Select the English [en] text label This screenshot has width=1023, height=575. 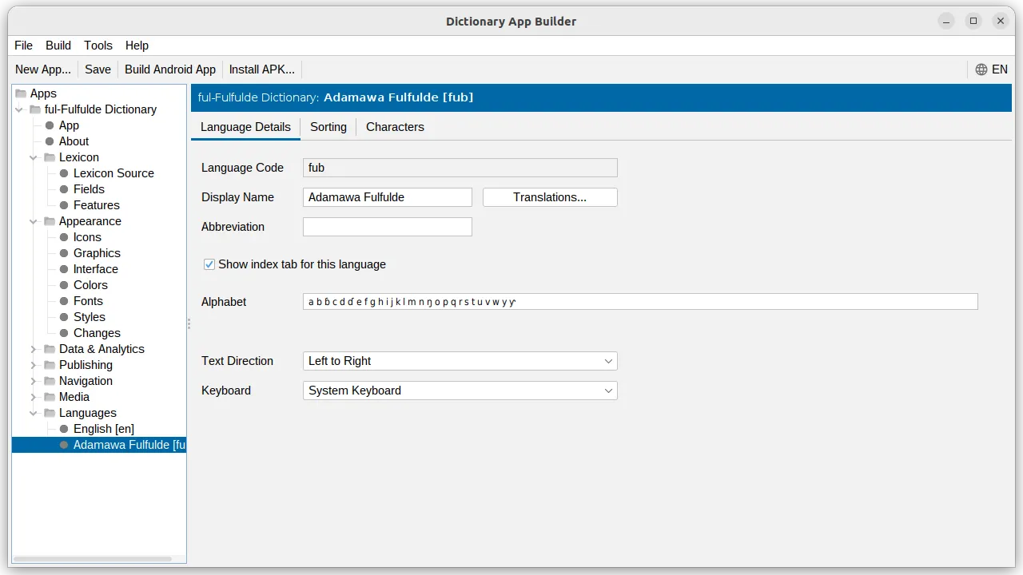[104, 429]
